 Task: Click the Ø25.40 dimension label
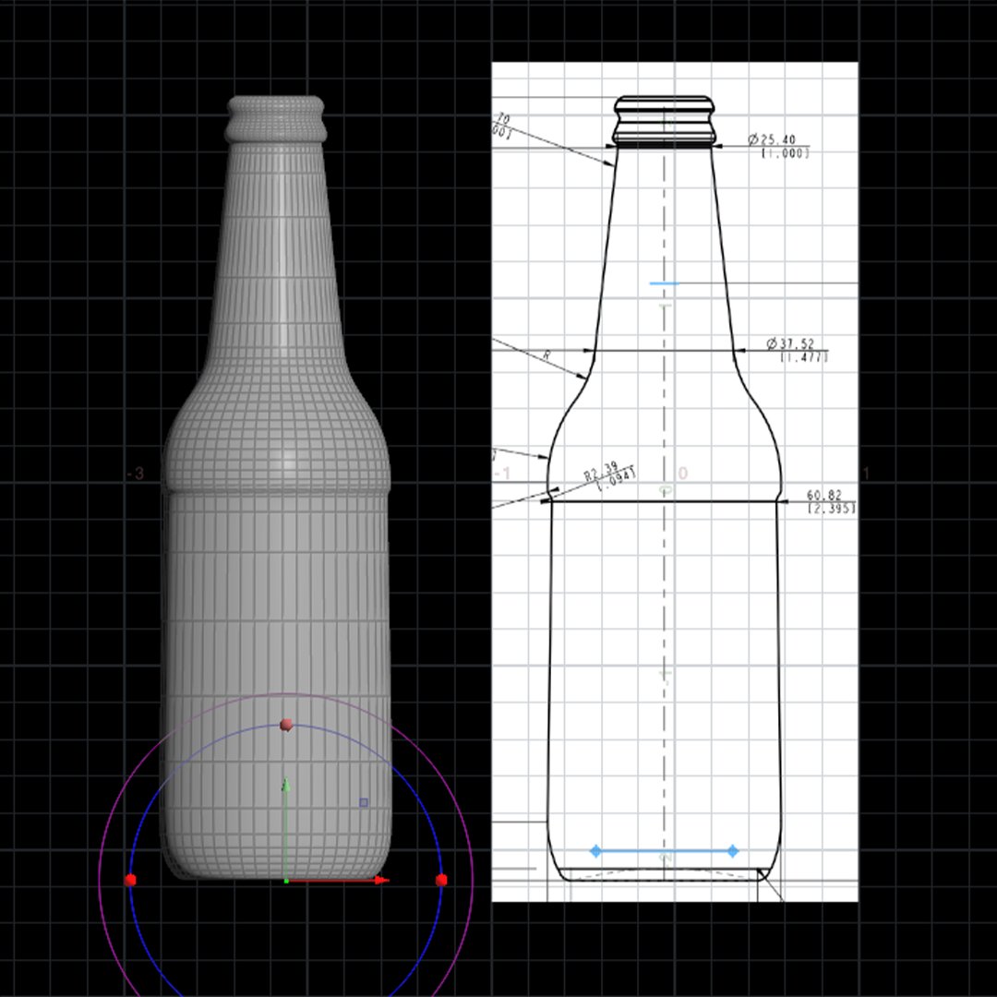[x=771, y=139]
